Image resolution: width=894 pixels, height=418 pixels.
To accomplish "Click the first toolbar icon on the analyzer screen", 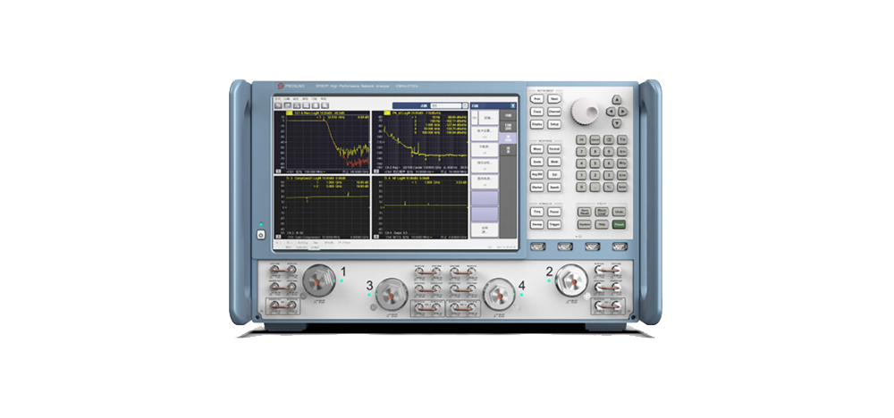I will tap(278, 104).
